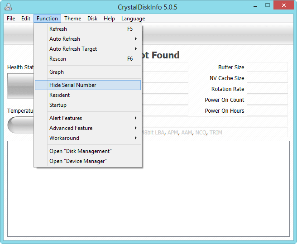Click the Rotation Rate value field

pos(267,89)
